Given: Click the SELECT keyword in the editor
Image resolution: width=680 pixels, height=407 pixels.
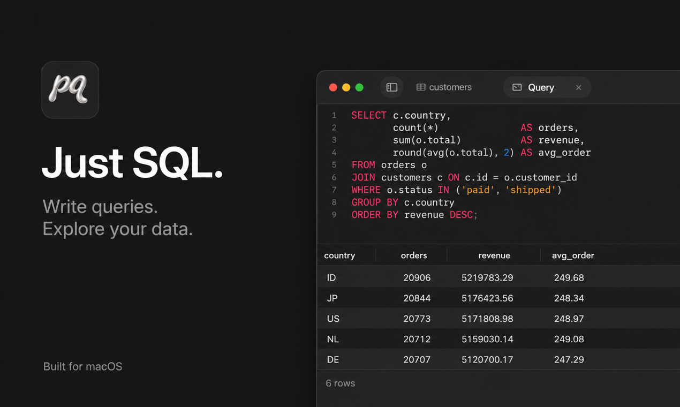Looking at the screenshot, I should tap(369, 115).
